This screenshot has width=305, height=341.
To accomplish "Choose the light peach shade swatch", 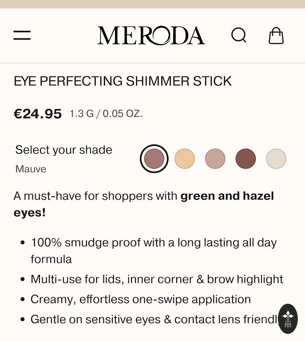I will click(185, 159).
